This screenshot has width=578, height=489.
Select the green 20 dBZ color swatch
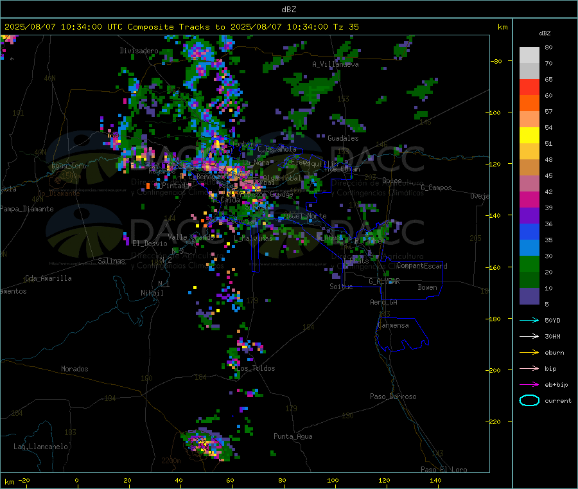[529, 263]
